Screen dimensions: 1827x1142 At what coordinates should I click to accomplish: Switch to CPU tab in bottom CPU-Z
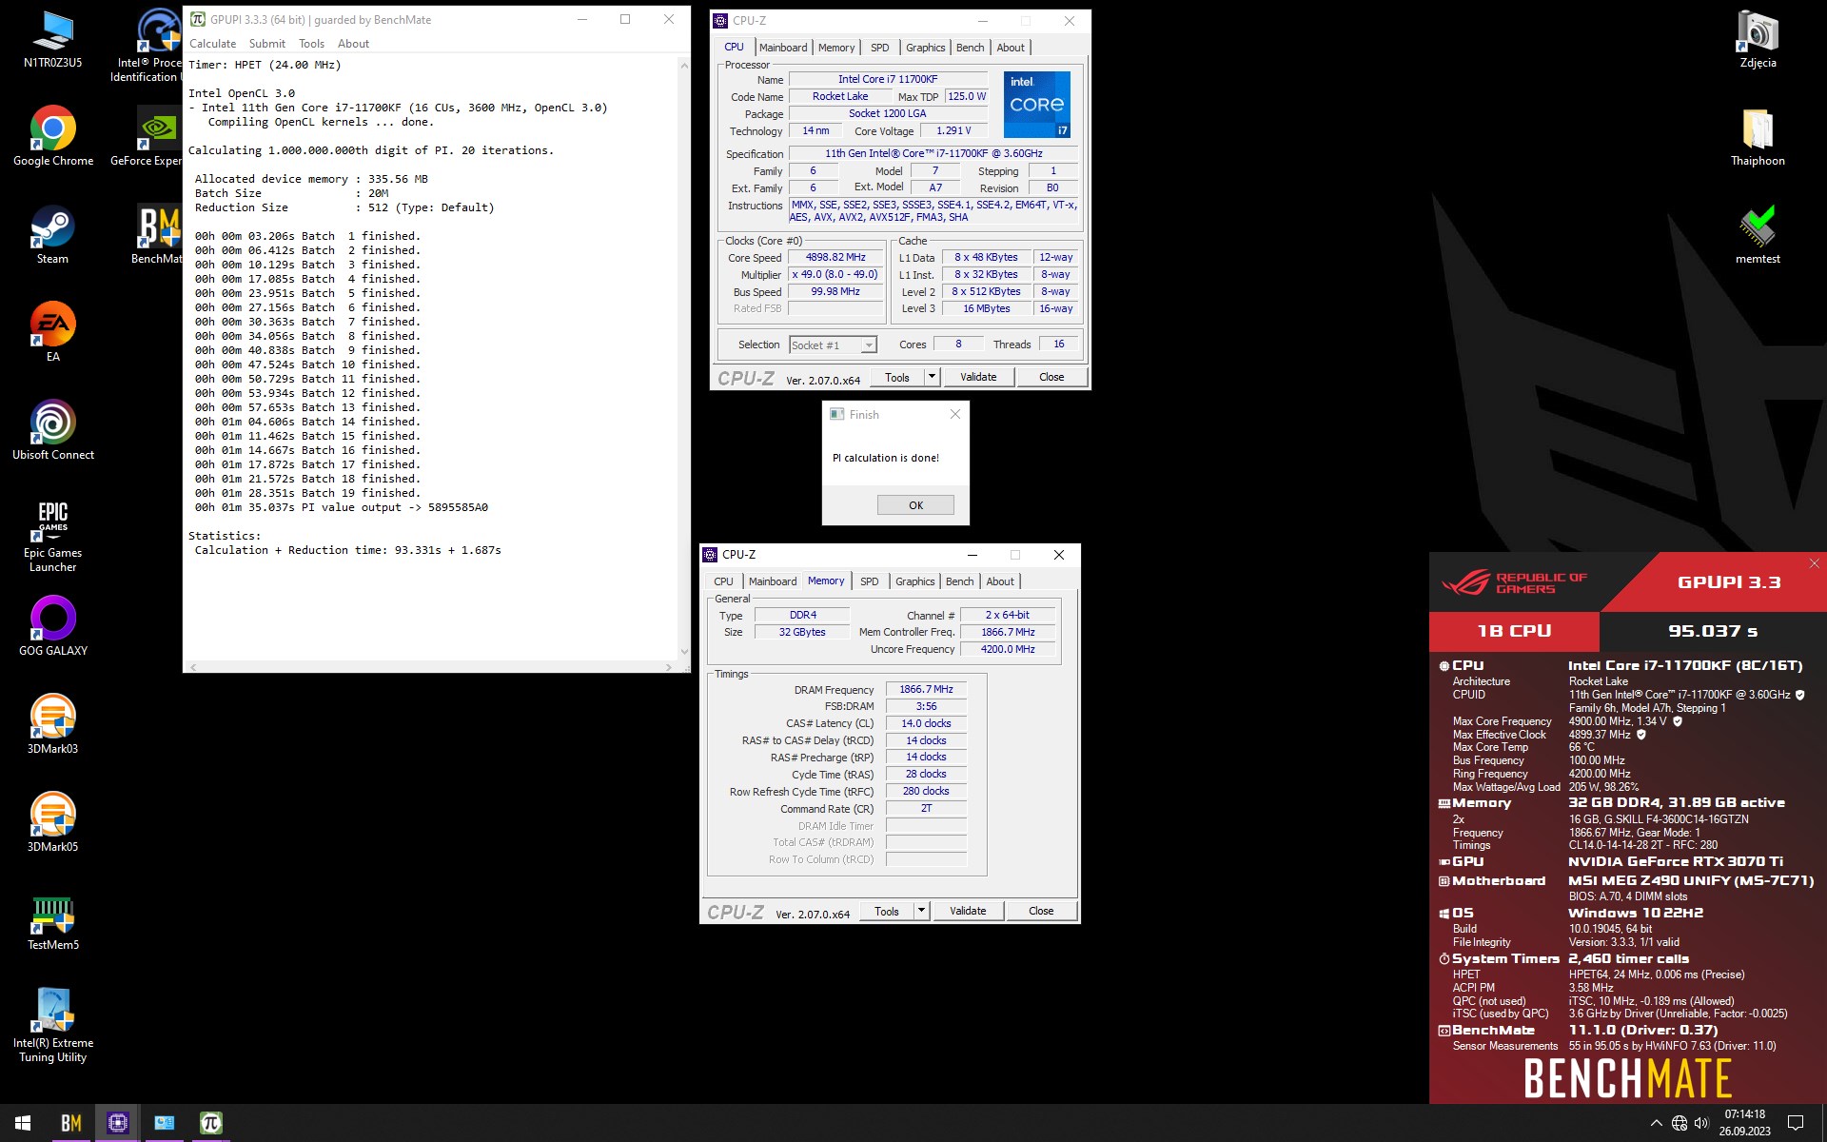[724, 581]
